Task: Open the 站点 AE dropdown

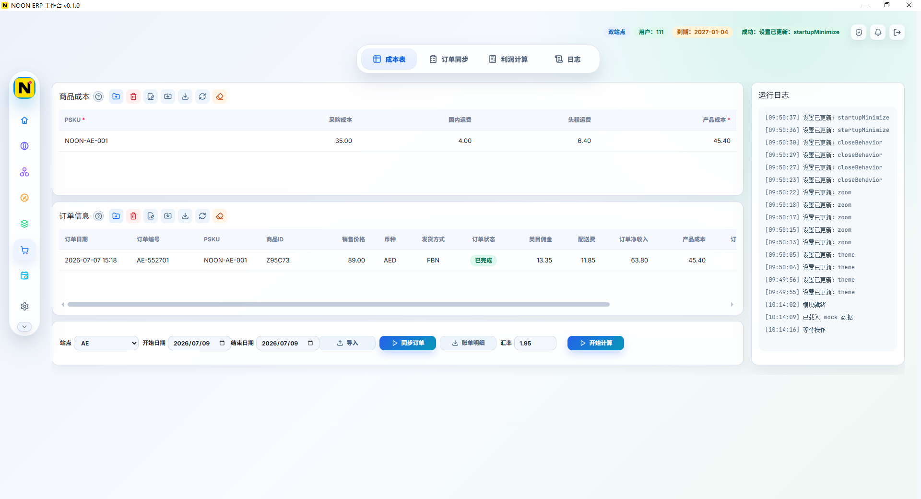Action: (106, 343)
